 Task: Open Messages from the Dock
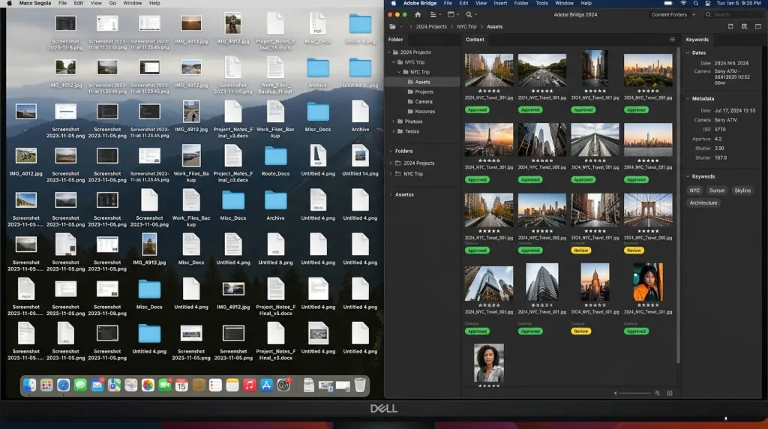80,385
